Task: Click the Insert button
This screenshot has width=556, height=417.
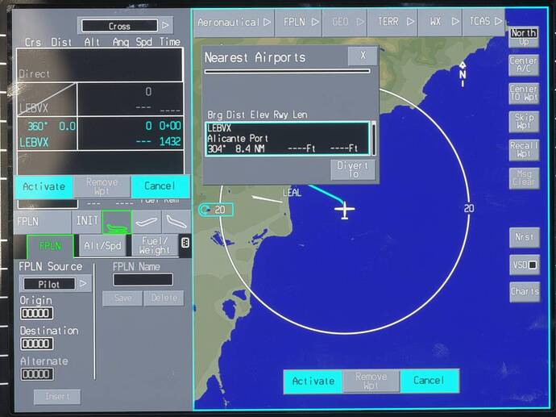Action: click(57, 396)
